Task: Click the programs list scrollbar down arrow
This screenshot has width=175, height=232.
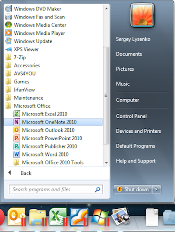Action: point(106,163)
